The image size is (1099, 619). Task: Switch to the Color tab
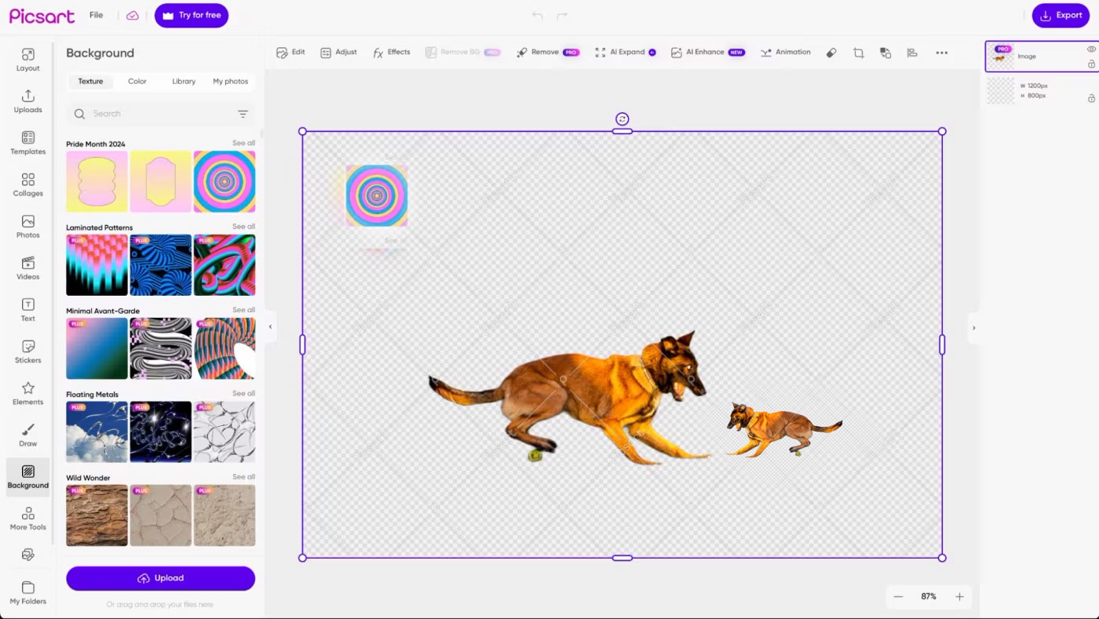[137, 82]
